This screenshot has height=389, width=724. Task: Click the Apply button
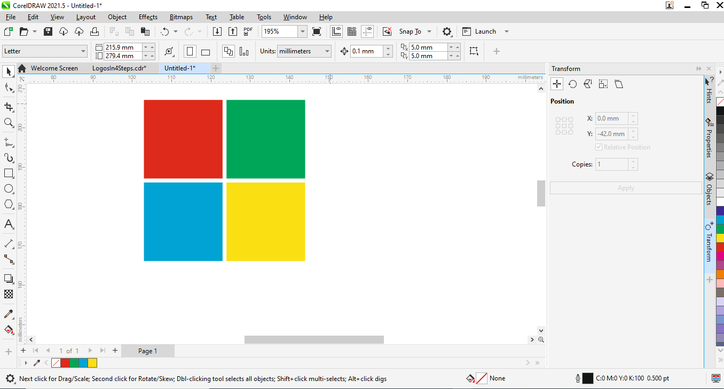626,188
